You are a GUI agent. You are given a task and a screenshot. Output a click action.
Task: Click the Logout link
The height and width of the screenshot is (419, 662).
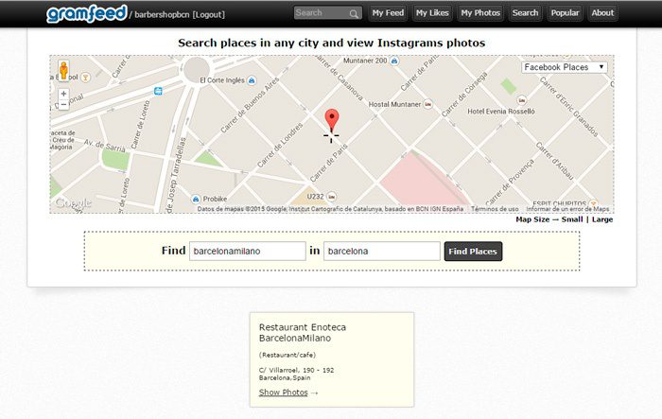point(209,15)
